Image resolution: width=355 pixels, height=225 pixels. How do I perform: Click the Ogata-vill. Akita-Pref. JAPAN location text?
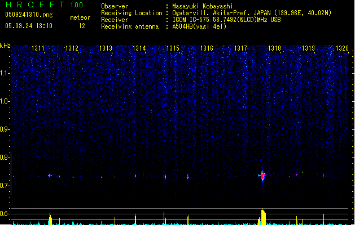click(252, 13)
